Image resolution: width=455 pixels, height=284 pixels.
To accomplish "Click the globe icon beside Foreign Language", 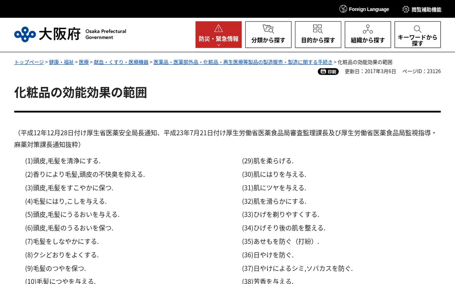I will (x=343, y=9).
